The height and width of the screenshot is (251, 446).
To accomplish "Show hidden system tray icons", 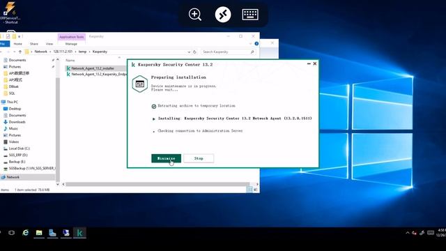I will pos(407,233).
